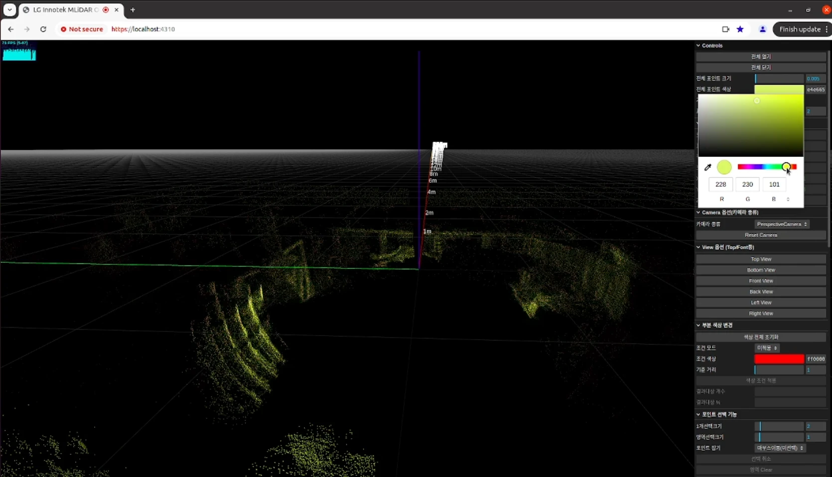Reload the localhost page

[43, 29]
